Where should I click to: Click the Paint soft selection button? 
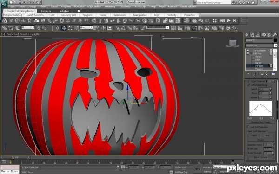pos(254,135)
